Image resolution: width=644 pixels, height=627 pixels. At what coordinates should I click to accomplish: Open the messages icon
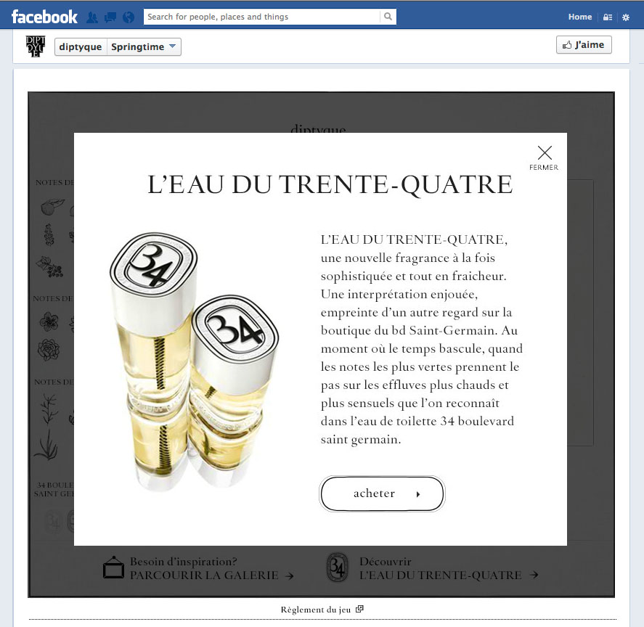110,17
